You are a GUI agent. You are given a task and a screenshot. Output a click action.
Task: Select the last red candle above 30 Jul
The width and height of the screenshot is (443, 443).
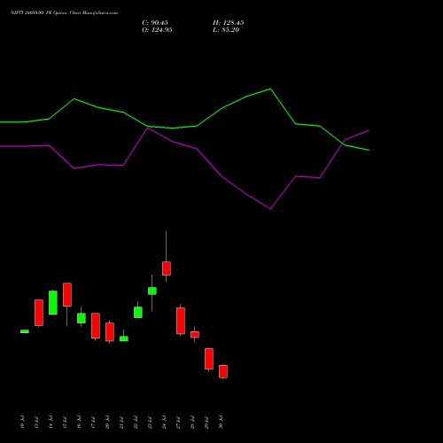point(223,371)
